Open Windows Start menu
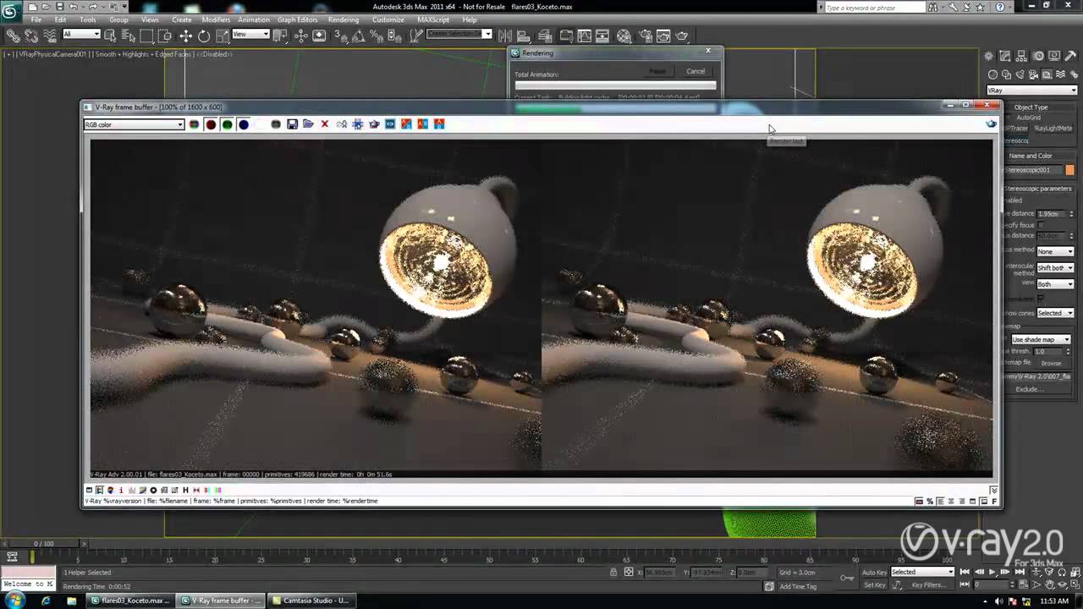The width and height of the screenshot is (1083, 609). click(15, 601)
